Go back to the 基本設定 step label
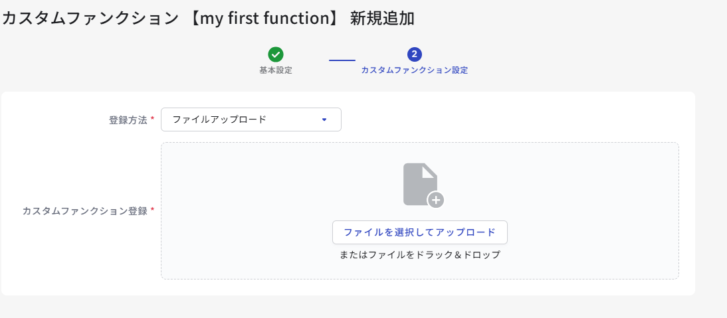The image size is (727, 318). 275,70
